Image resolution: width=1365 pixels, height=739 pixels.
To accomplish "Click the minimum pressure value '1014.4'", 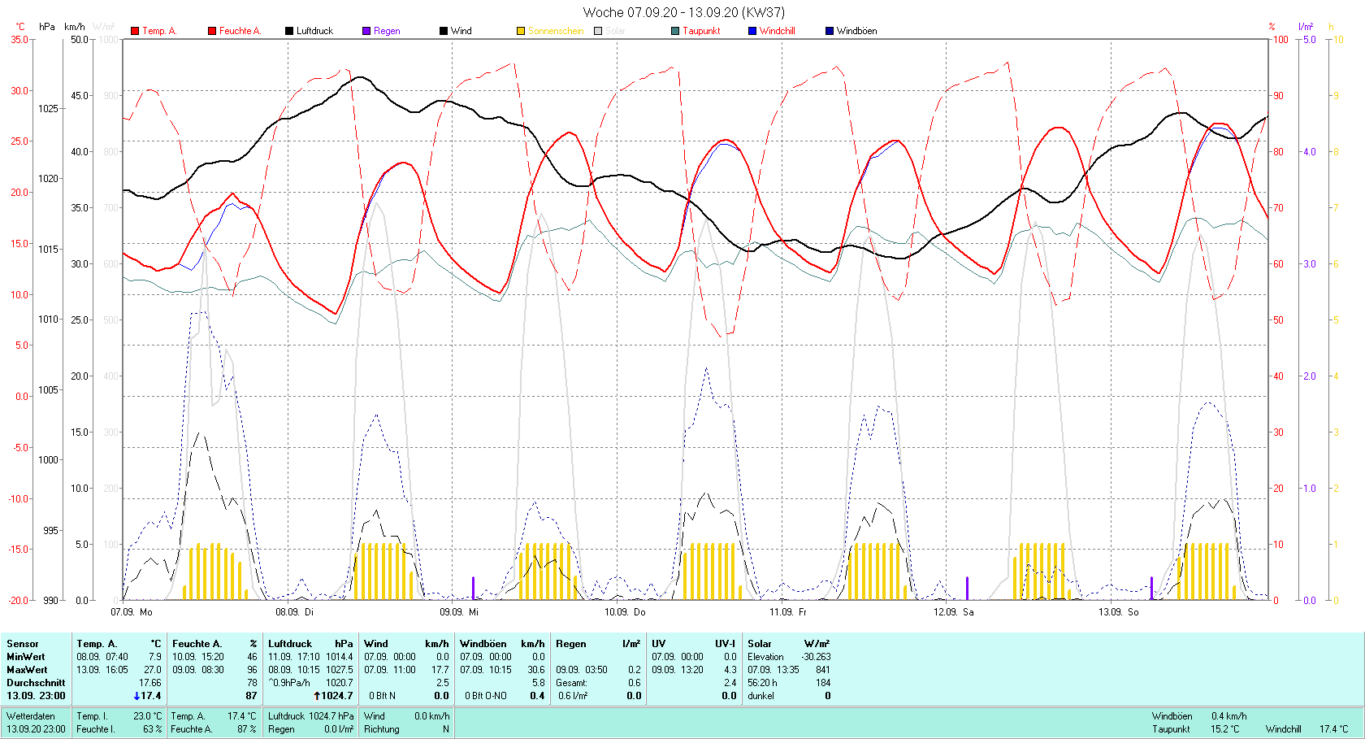I will pos(340,657).
